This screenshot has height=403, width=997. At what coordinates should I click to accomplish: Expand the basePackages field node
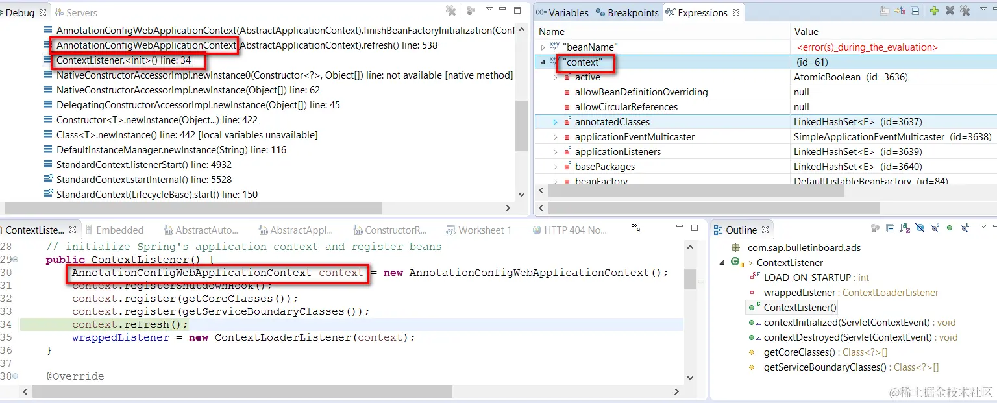click(555, 167)
